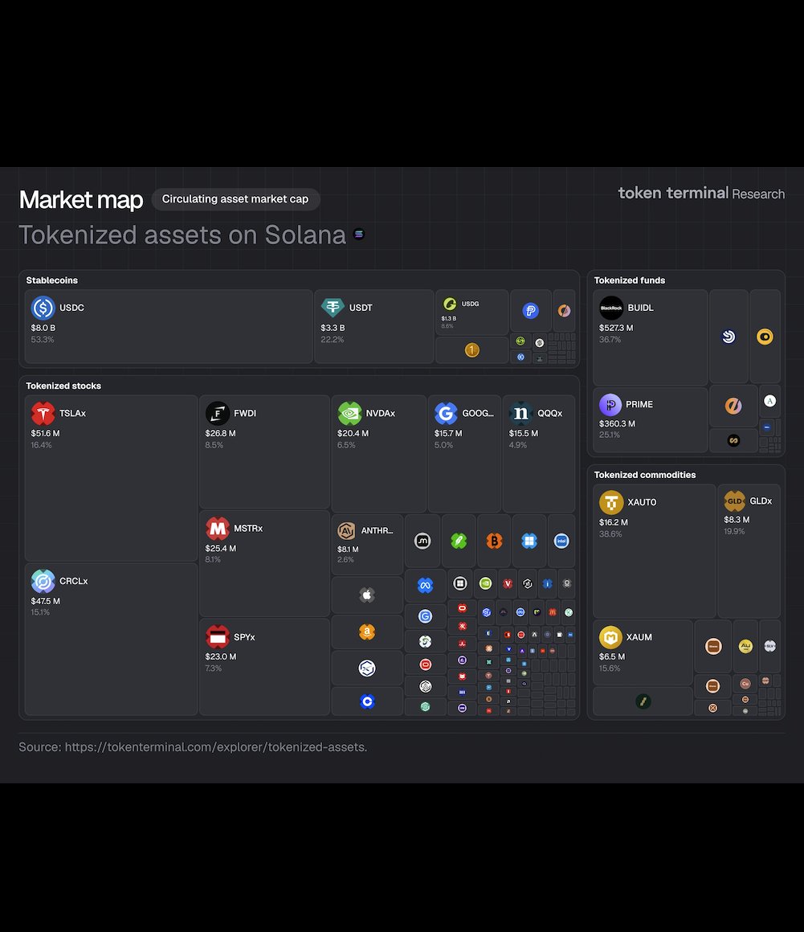Select the USDG token icon
Screen dimensions: 804x932
pos(450,304)
